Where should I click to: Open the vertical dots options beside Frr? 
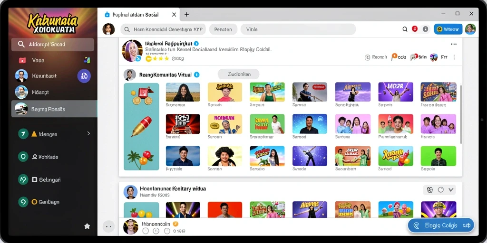point(454,57)
